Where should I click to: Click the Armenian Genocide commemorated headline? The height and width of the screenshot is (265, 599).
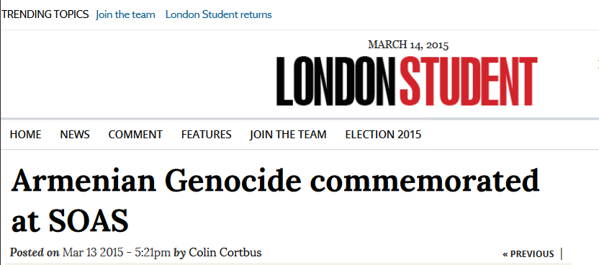[275, 200]
